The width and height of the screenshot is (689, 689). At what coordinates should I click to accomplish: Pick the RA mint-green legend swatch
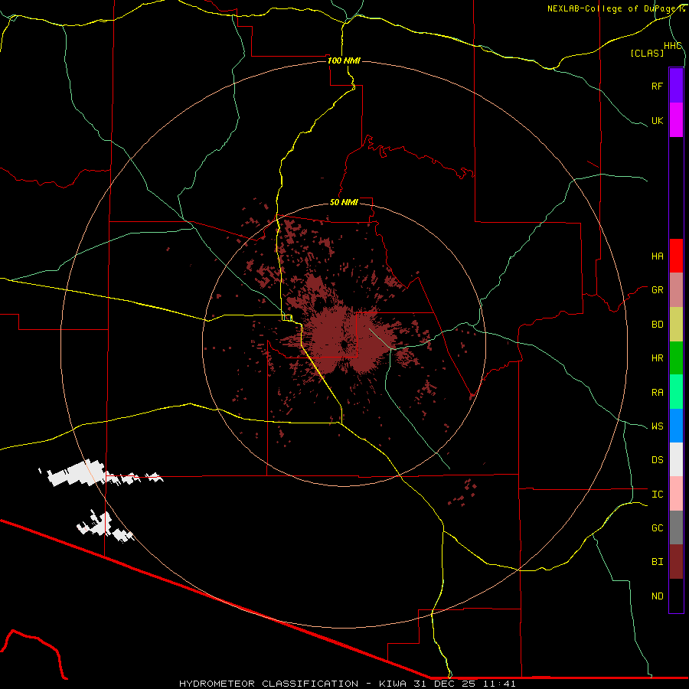coord(676,392)
